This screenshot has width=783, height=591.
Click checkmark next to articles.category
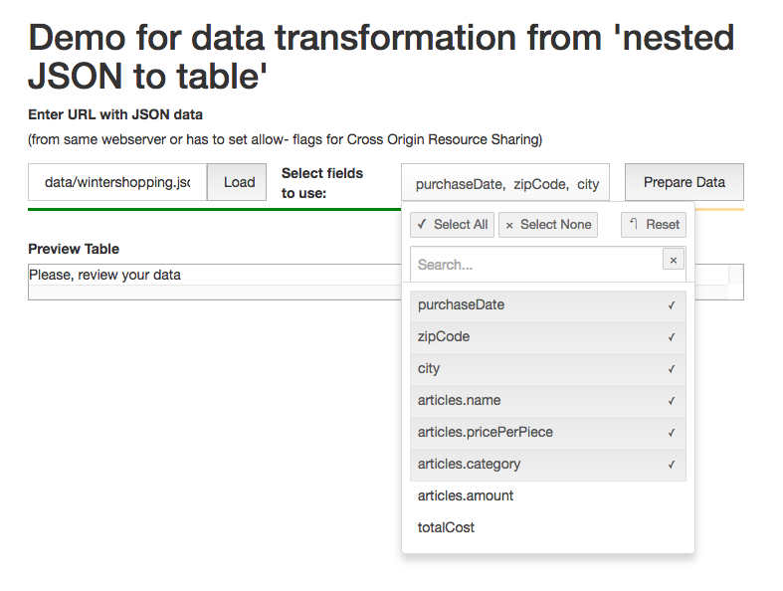tap(672, 465)
